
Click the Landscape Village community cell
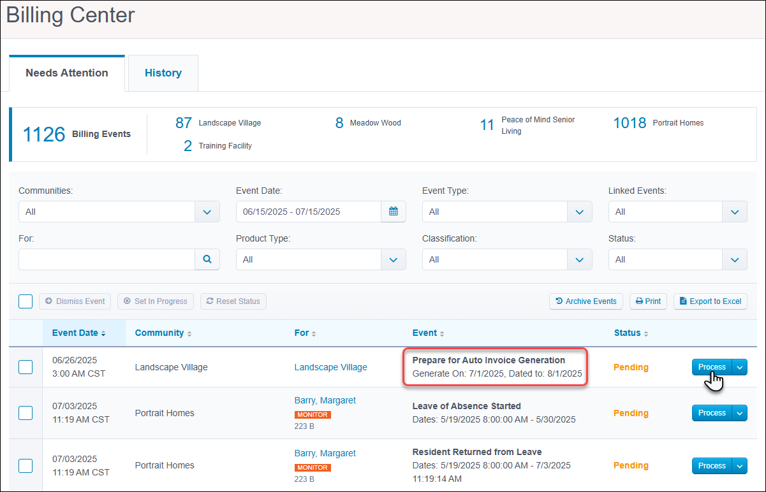click(172, 367)
